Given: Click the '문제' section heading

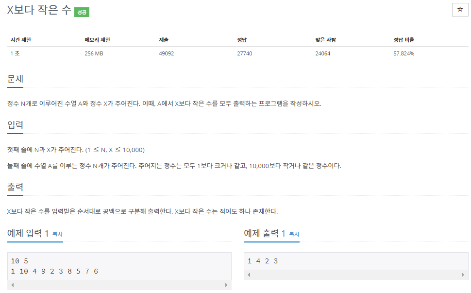Looking at the screenshot, I should (16, 79).
